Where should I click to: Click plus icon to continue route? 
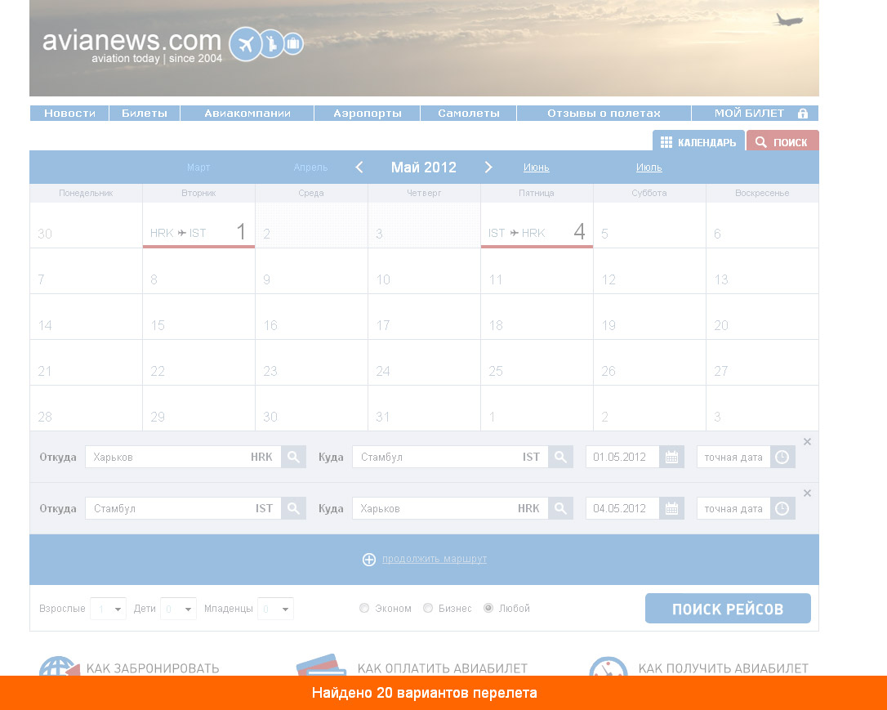tap(369, 560)
